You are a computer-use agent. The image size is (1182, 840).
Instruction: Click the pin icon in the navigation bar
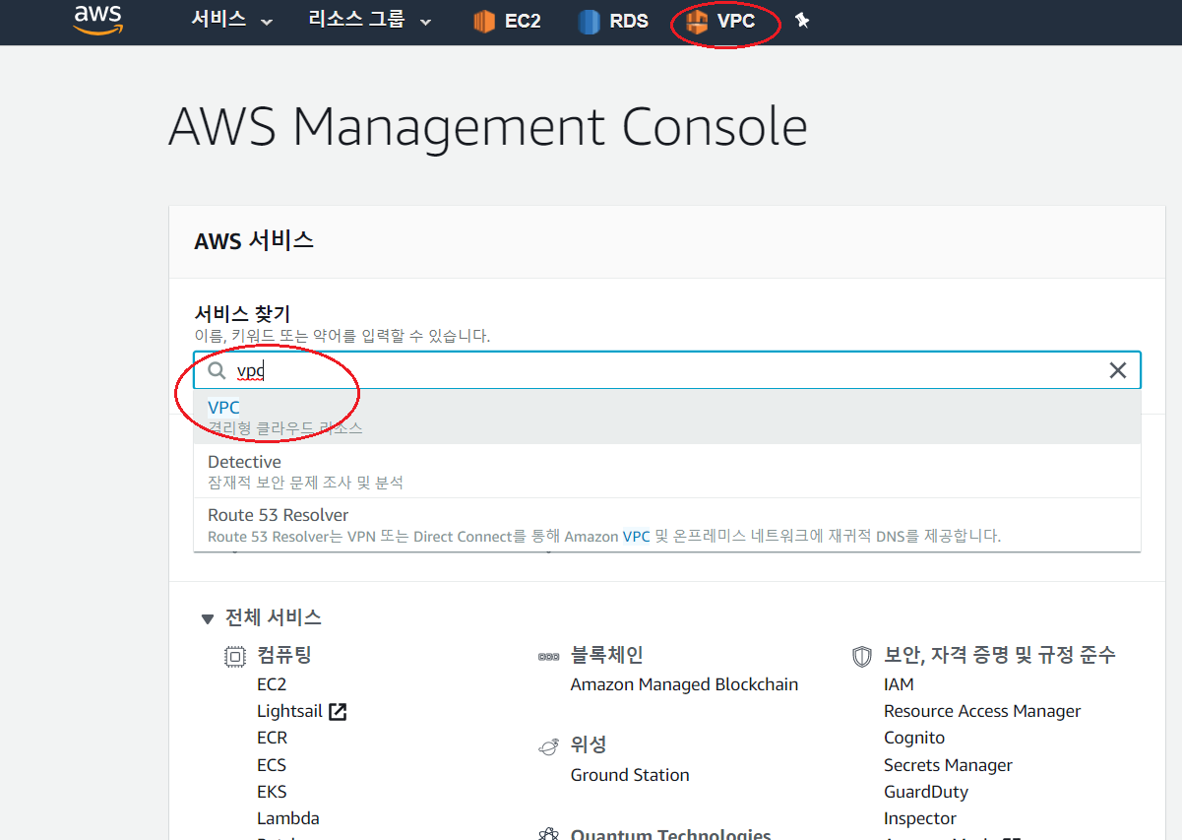pyautogui.click(x=802, y=21)
